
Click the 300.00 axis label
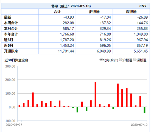[10, 66]
